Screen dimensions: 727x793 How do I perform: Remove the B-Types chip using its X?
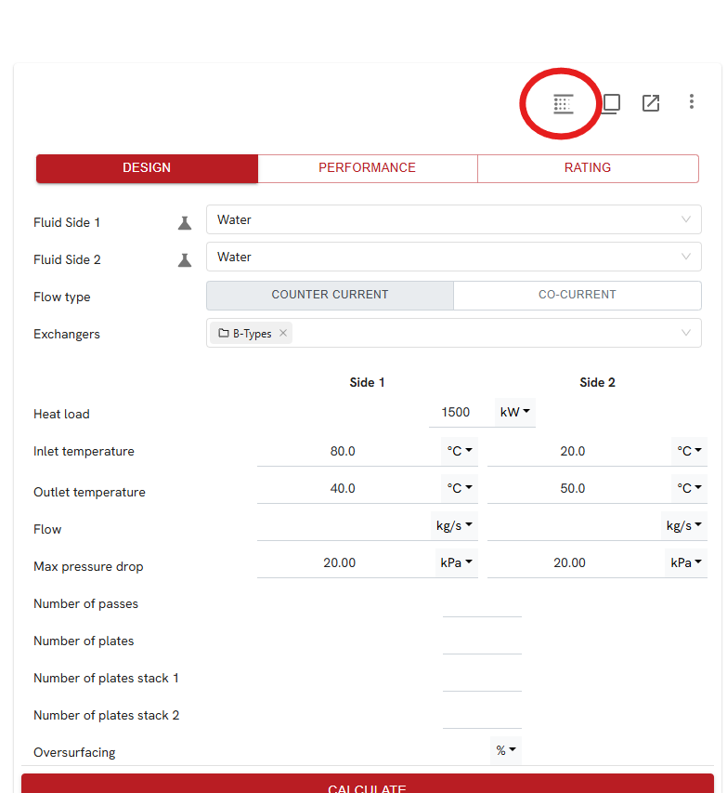[x=283, y=334]
